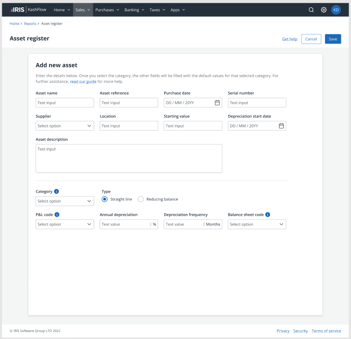The height and width of the screenshot is (339, 351).
Task: Focus the Depreciation frequency field
Action: point(193,224)
